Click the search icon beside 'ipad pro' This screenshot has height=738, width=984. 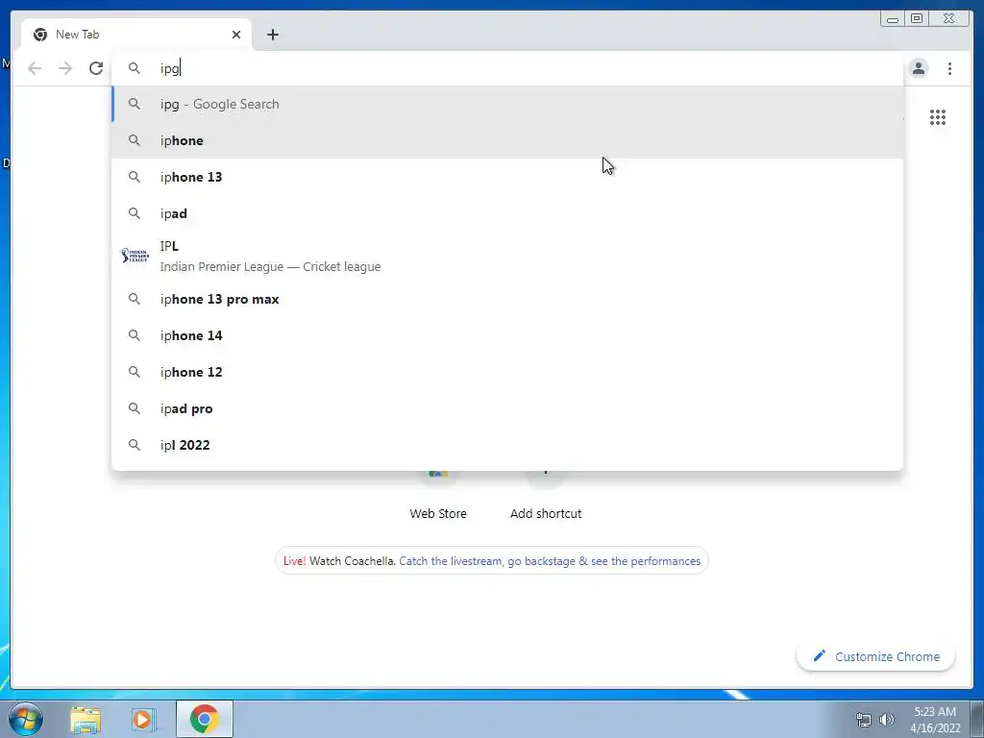click(135, 407)
